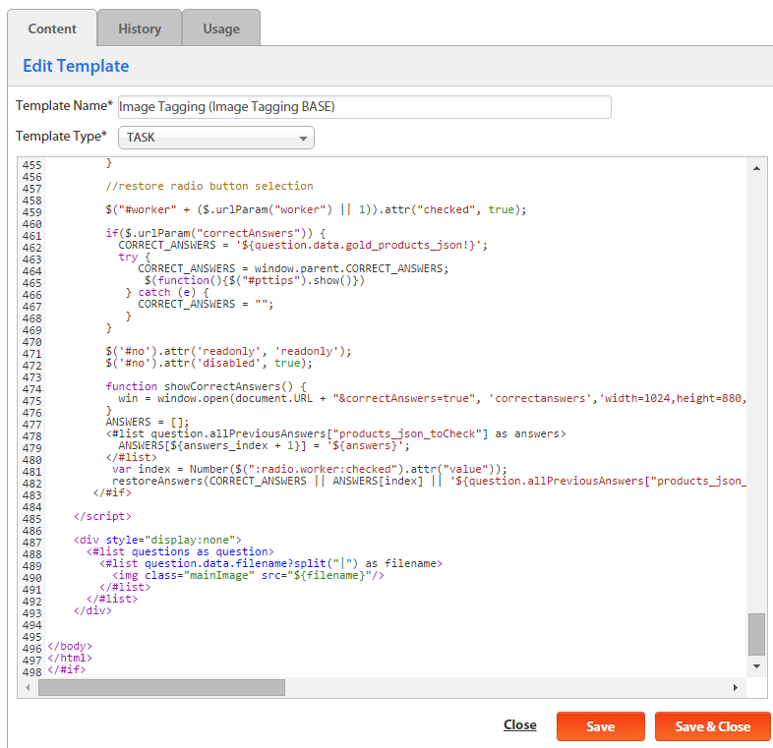Screen dimensions: 773x748
Task: Click the horizontal scroll right arrow
Action: [x=736, y=687]
